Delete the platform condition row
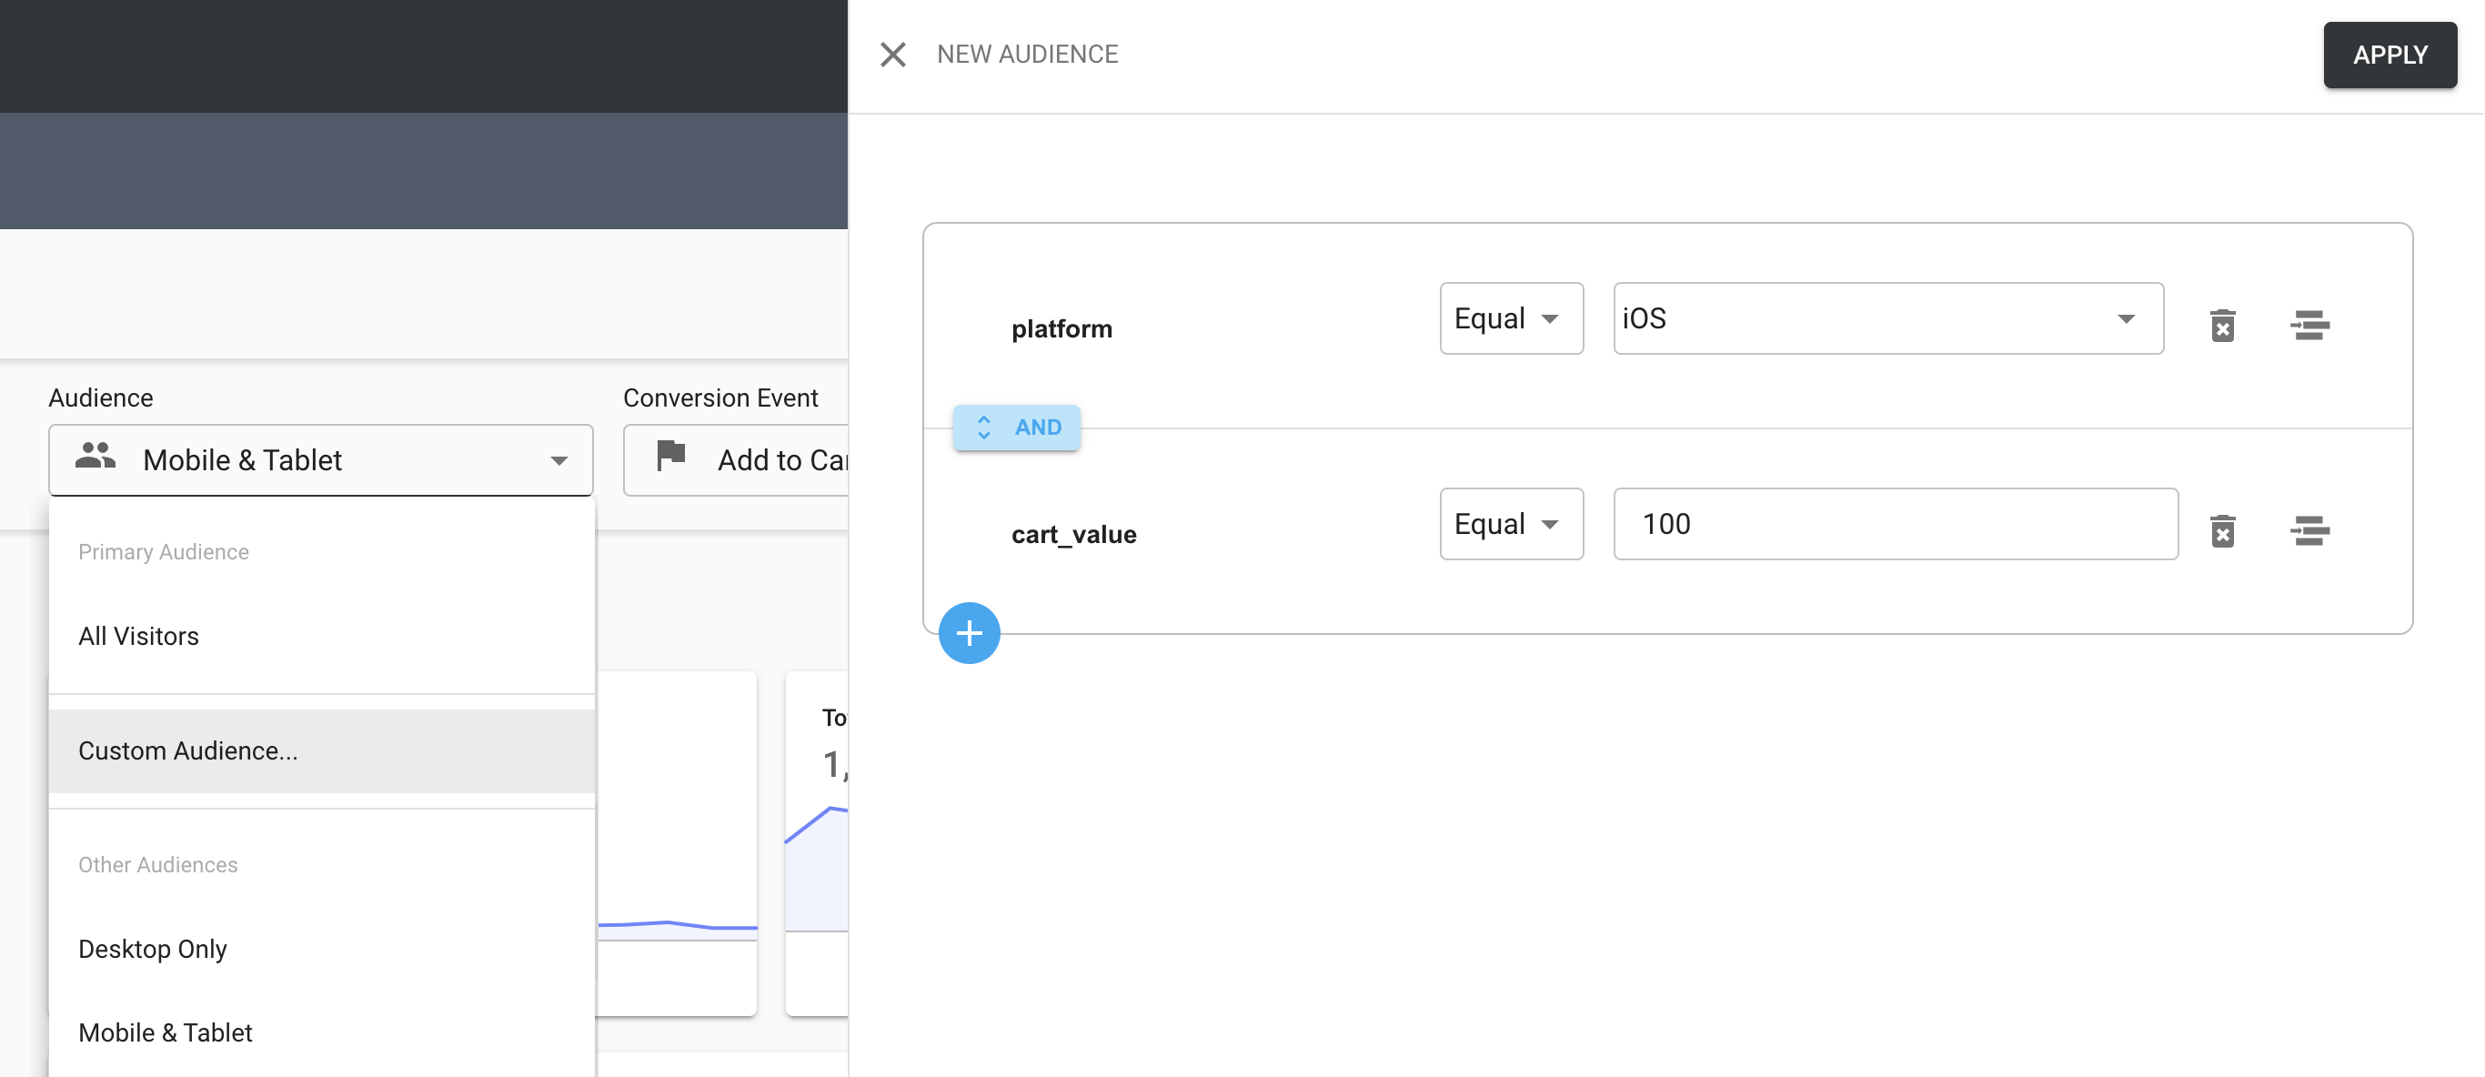The width and height of the screenshot is (2485, 1077). tap(2223, 326)
